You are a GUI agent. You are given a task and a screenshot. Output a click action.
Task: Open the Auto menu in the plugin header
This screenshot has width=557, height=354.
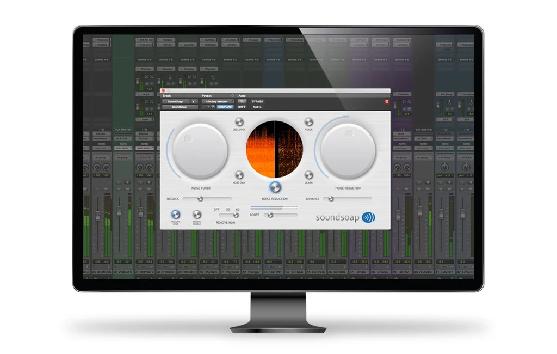242,96
